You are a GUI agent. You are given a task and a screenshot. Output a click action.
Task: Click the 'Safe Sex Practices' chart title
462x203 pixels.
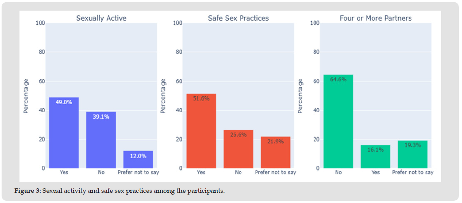pos(239,18)
